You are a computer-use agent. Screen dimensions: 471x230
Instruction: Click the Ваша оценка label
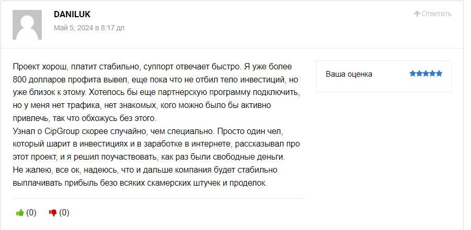(349, 74)
